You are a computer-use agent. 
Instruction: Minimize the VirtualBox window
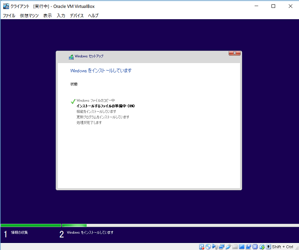(256, 6)
